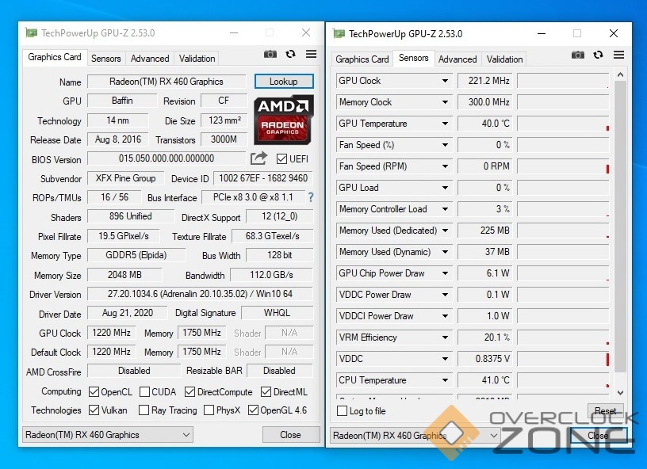Open Memory Used (Dedicated) dropdown arrow
Image resolution: width=647 pixels, height=469 pixels.
pyautogui.click(x=445, y=231)
